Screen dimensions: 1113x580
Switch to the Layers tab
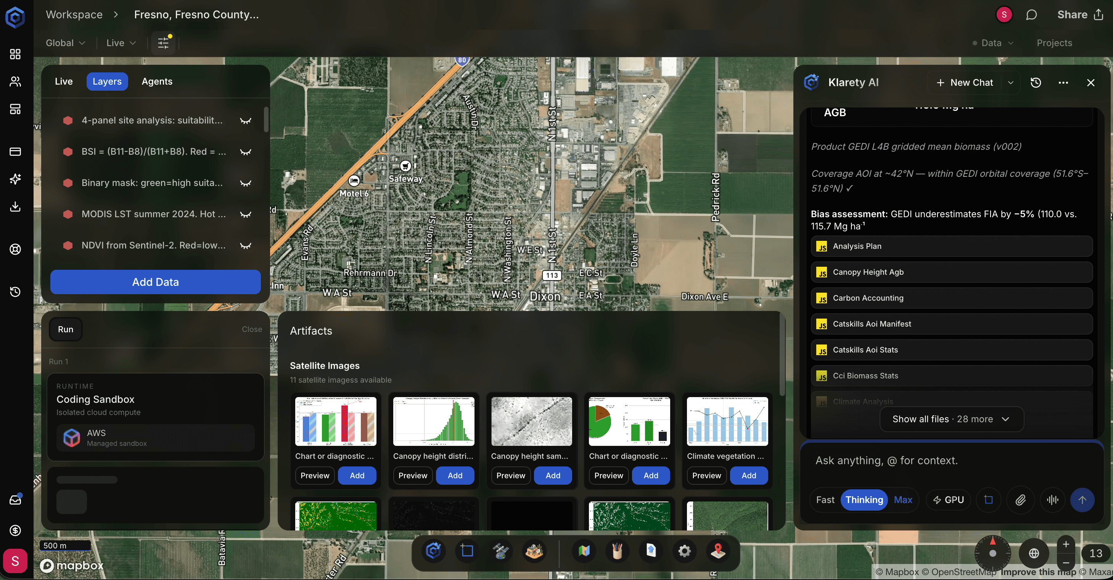click(107, 82)
